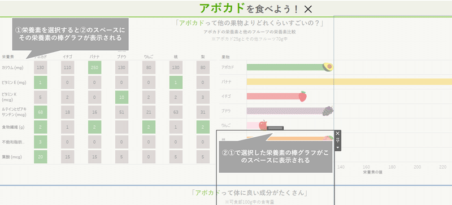452x205 pixels.
Task: Click the apple icon on the りんご bar
Action: tap(263, 125)
